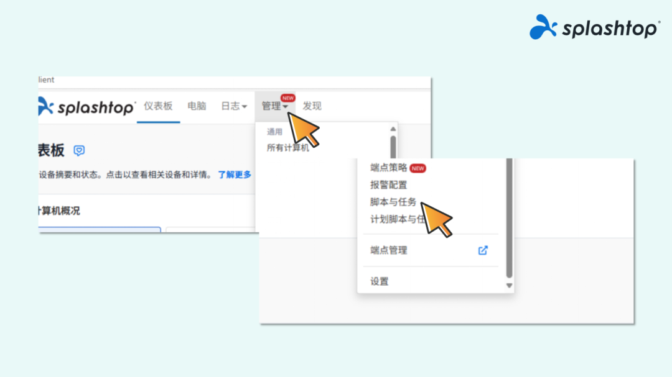Expand the 日志 dropdown menu
The image size is (672, 377).
pos(234,106)
